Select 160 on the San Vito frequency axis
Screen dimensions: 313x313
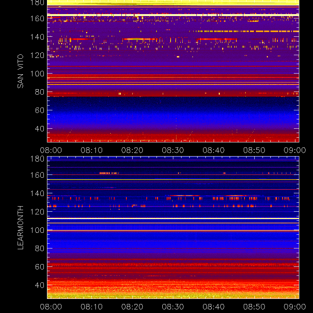pos(37,18)
